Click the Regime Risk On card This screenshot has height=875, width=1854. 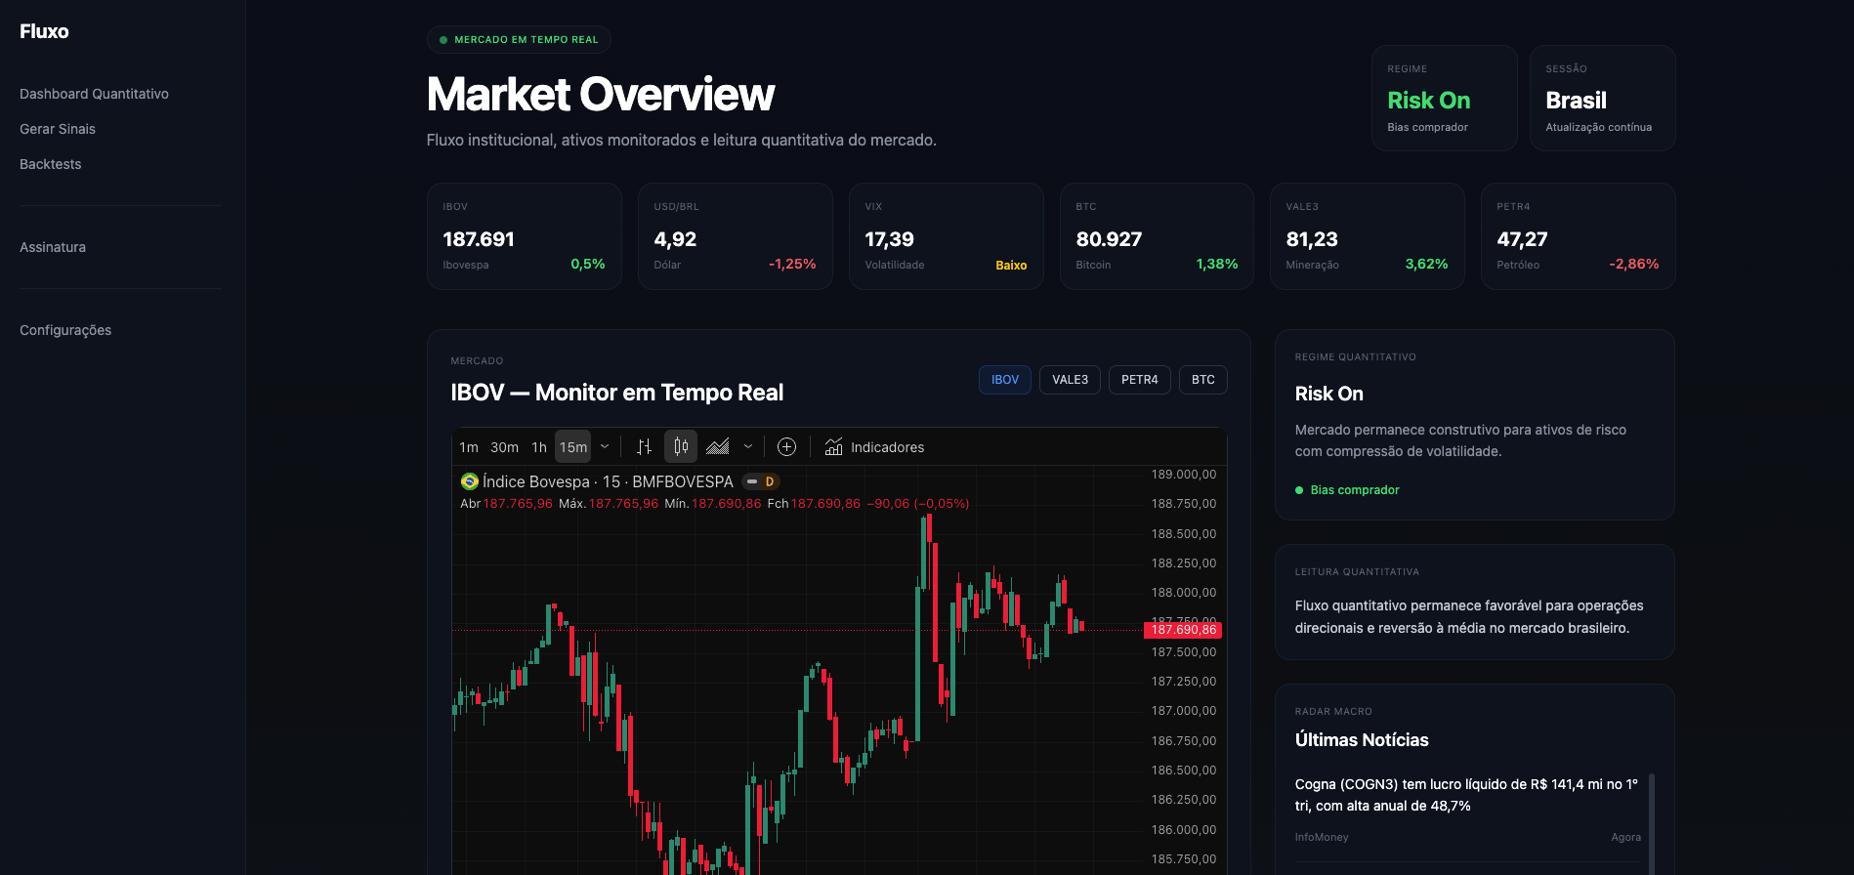pyautogui.click(x=1445, y=98)
